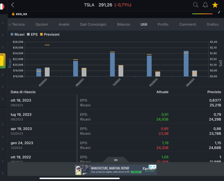
Task: Toggle the Previsoni orange legend series
Action: pos(50,34)
